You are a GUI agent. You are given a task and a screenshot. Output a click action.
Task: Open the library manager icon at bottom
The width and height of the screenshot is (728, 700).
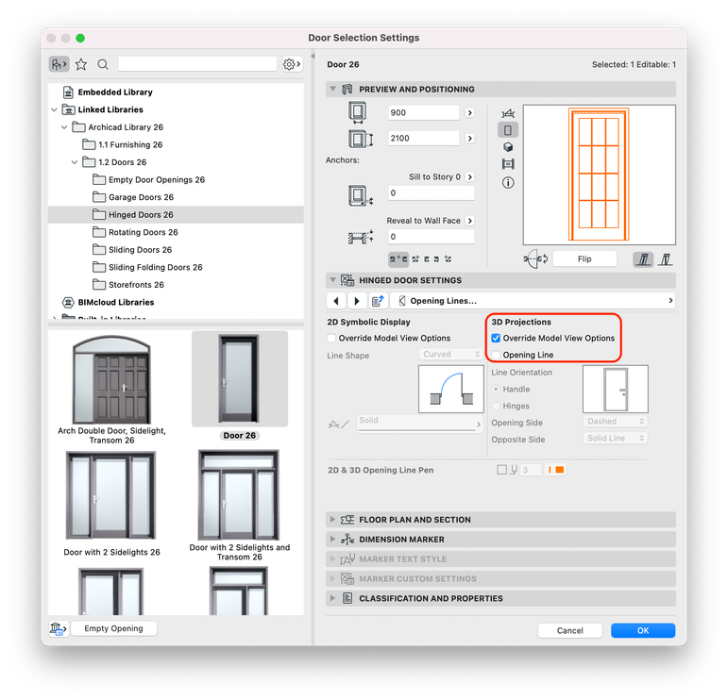[x=59, y=628]
